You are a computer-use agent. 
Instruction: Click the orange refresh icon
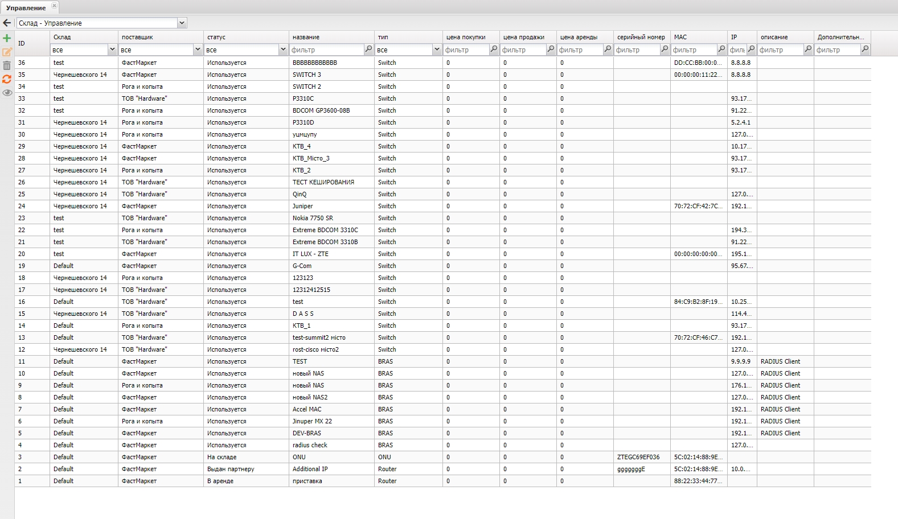click(x=7, y=79)
